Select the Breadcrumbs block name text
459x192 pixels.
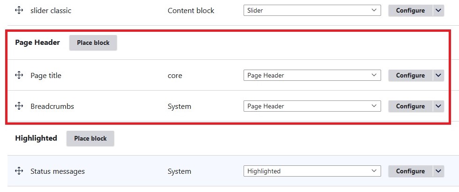(52, 106)
